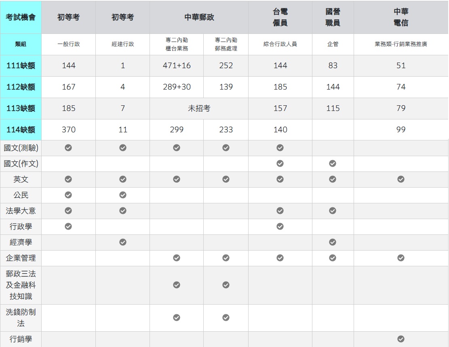Click the 112缺額 row label
The image size is (449, 347).
21,87
